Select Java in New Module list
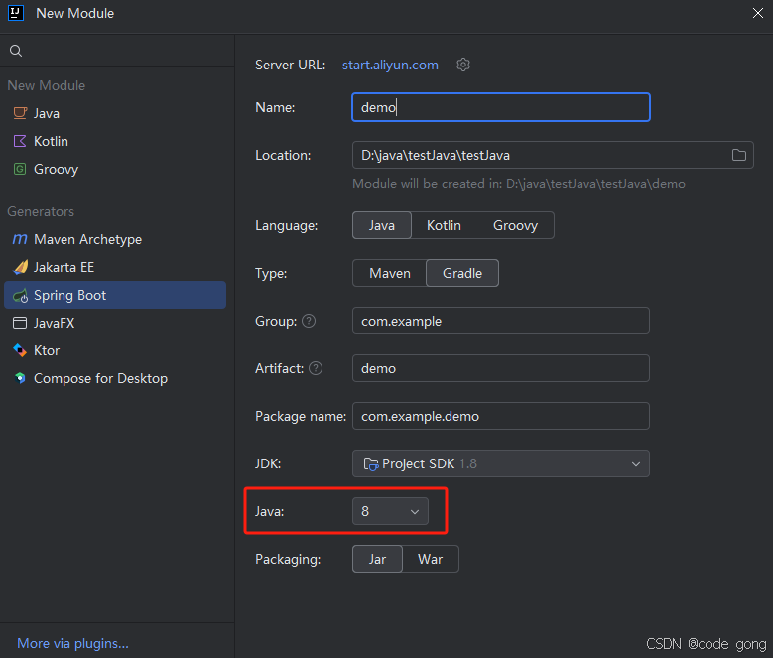Viewport: 773px width, 658px height. click(x=115, y=113)
